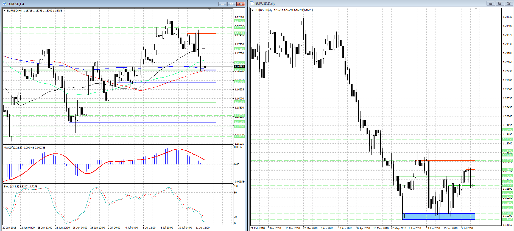Expand the dropdown arrow beside EURUSD,H4 label
The image size is (514, 231).
5,11
